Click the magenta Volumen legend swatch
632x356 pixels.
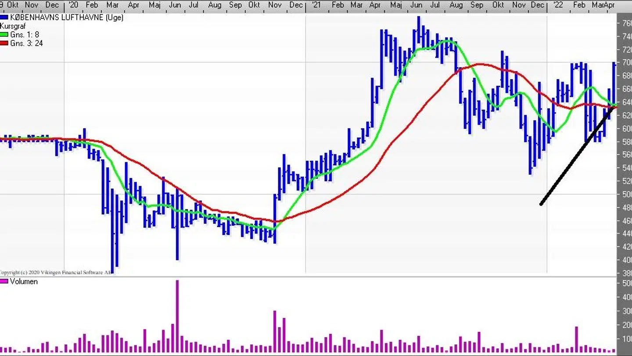pos(4,282)
